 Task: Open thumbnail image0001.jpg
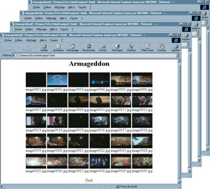point(36,80)
